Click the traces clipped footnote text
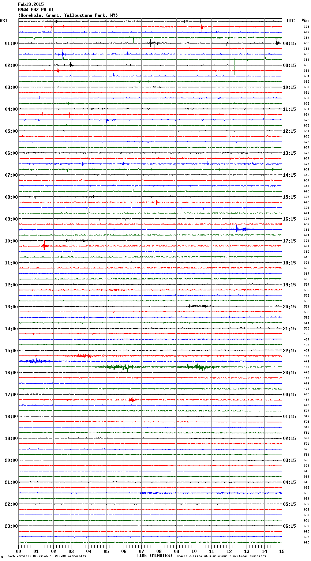Viewport: 311px width, 561px height. tap(221, 556)
